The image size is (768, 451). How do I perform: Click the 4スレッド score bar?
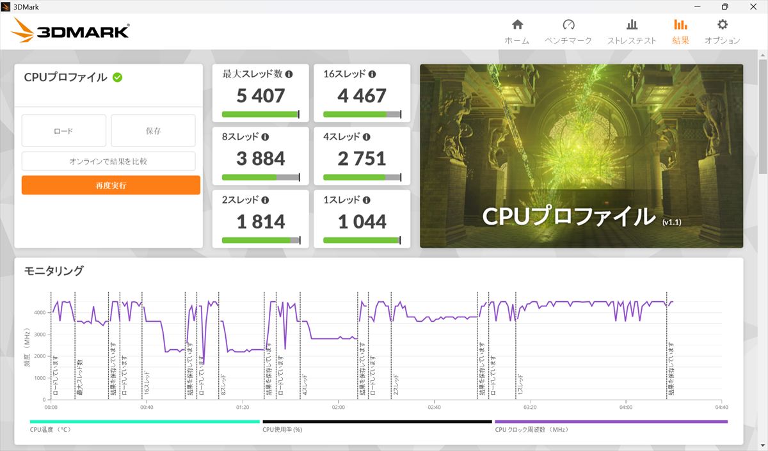[362, 177]
